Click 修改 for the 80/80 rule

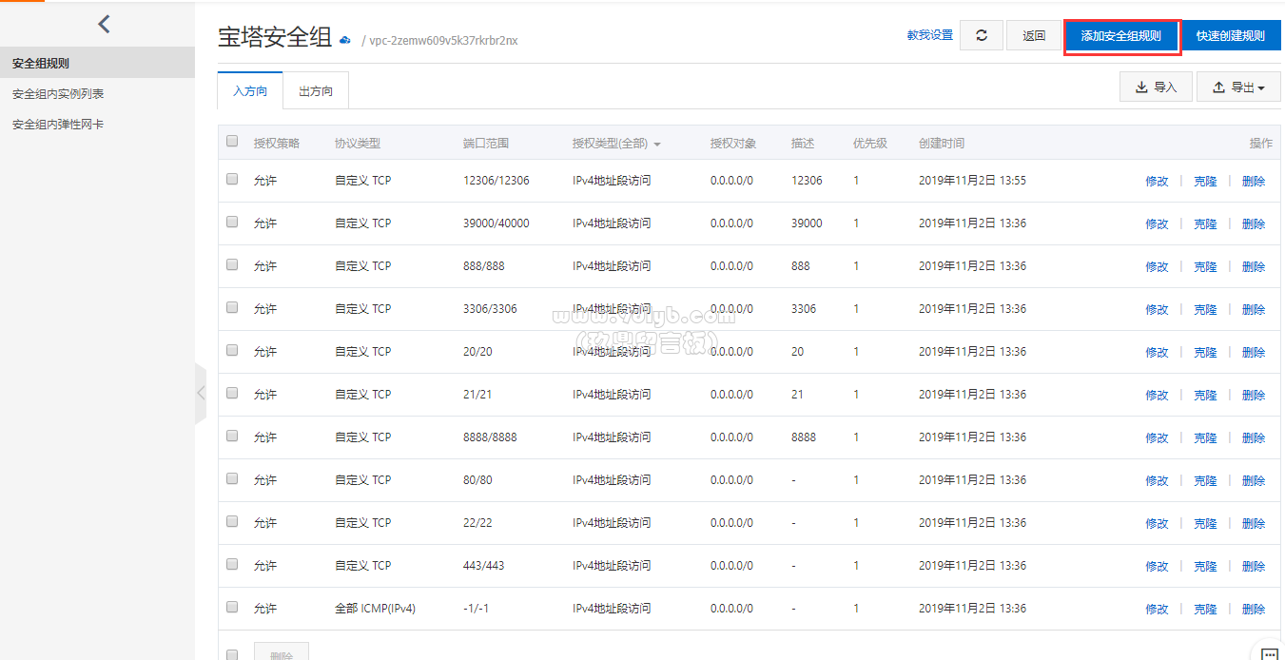click(x=1157, y=480)
